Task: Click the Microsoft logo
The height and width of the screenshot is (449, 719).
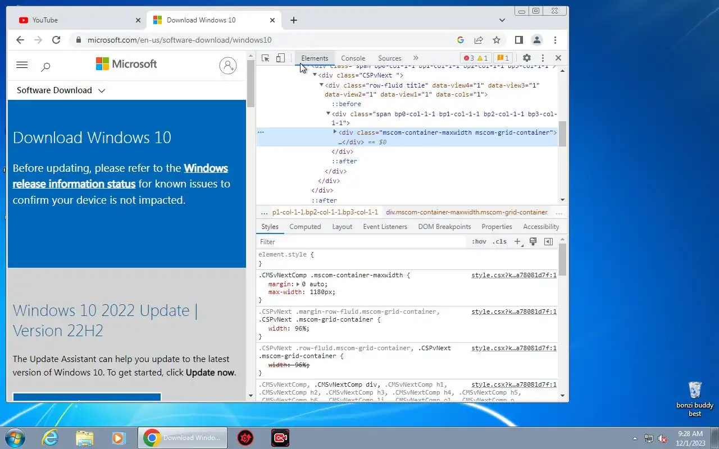Action: point(126,64)
